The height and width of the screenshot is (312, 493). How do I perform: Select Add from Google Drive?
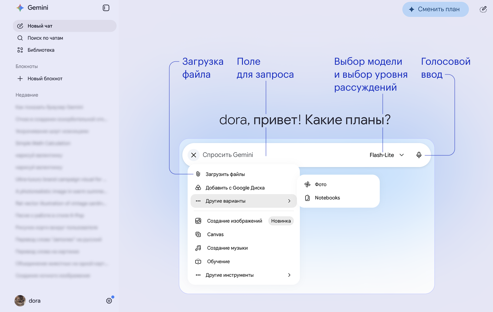(244, 188)
